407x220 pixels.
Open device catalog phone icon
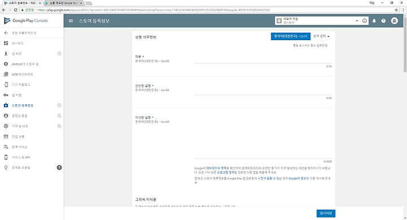[x=6, y=85]
